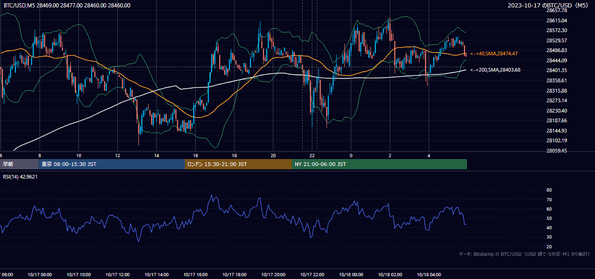This screenshot has width=595, height=279.
Task: Click the RSI(14) 42.9621 indicator label
Action: tap(20, 177)
